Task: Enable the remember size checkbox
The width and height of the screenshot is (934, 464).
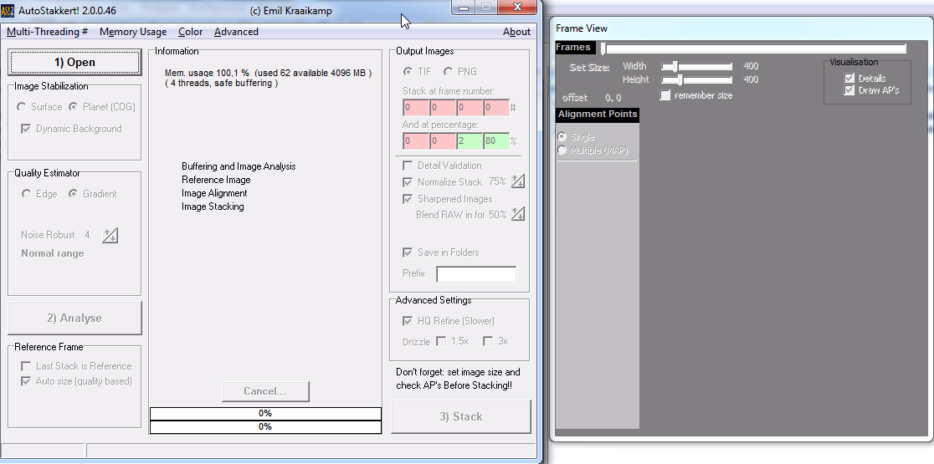Action: (x=665, y=95)
